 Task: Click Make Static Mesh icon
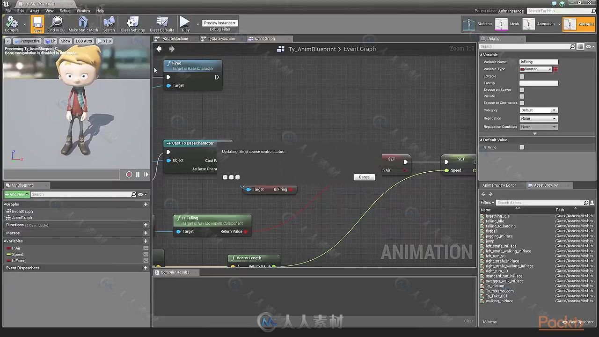[83, 24]
